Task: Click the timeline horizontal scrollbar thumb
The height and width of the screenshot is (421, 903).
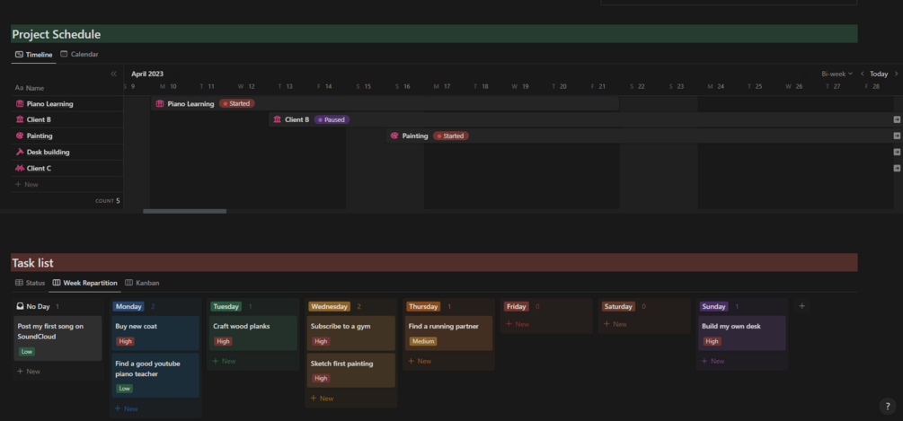Action: (x=184, y=211)
